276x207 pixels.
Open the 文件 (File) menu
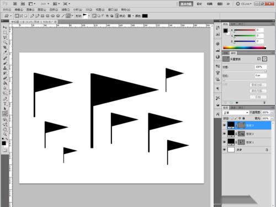(x=7, y=10)
